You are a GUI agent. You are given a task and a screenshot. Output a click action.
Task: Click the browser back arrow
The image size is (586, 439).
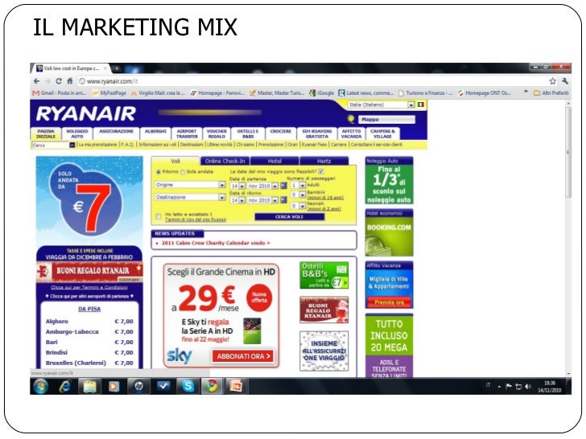[x=36, y=81]
